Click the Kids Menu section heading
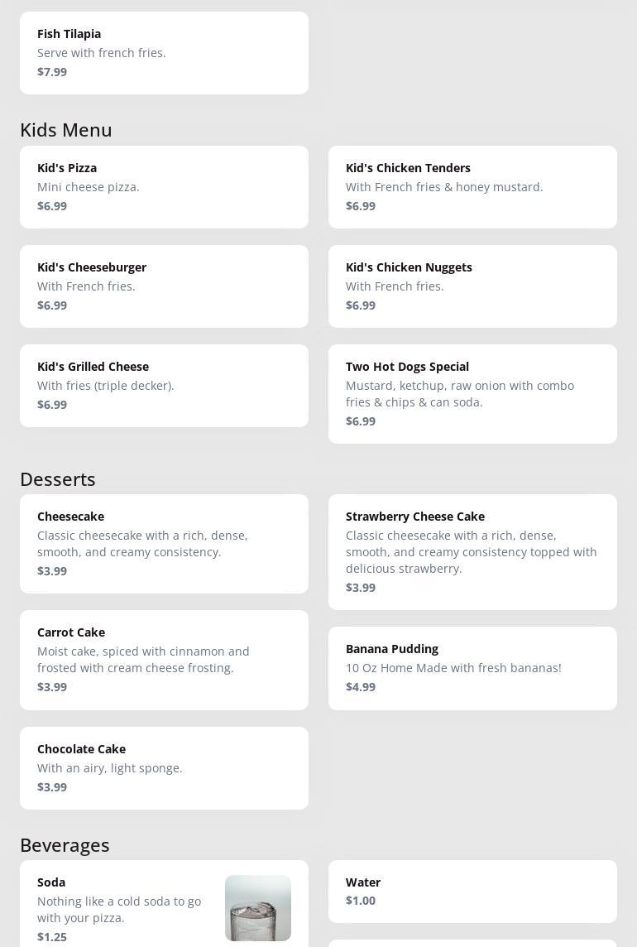 [x=66, y=130]
